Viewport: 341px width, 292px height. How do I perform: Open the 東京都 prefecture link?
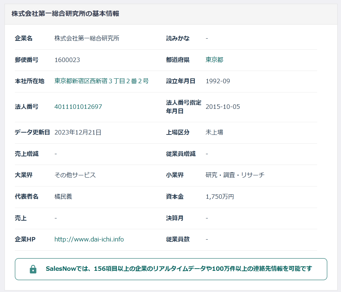coord(214,60)
